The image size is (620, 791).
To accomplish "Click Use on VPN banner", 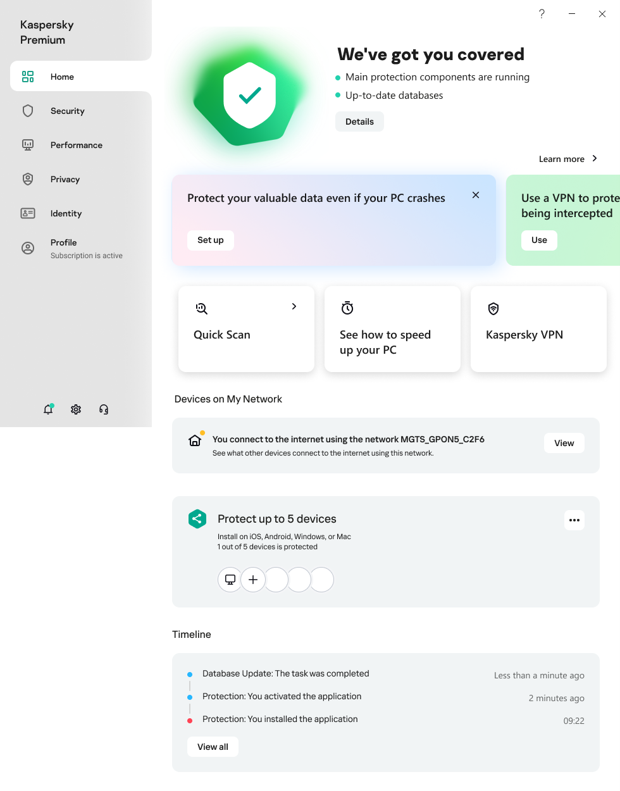I will tap(539, 240).
